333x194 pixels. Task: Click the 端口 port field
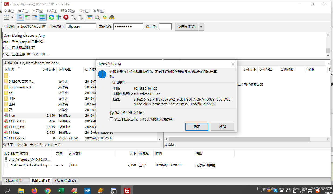point(165,26)
